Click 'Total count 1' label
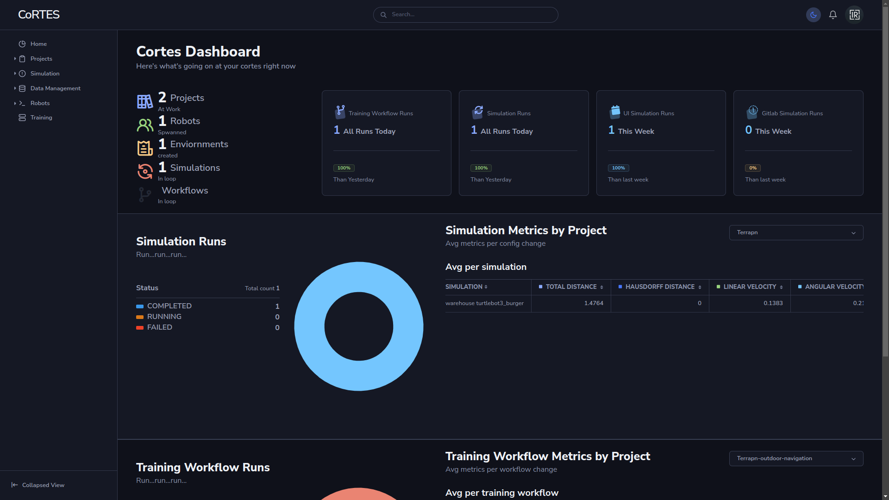The height and width of the screenshot is (500, 889). tap(262, 288)
